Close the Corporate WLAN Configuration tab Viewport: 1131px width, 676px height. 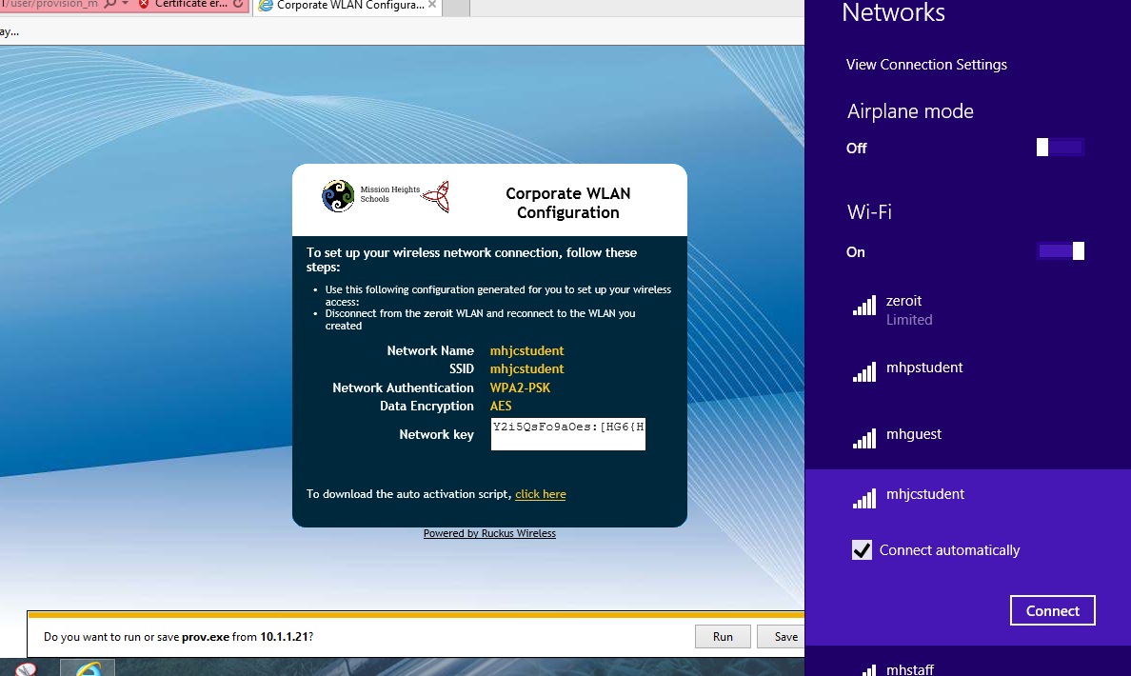(x=432, y=6)
